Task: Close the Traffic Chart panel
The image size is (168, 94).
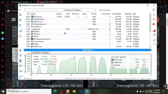Action: 150,50
